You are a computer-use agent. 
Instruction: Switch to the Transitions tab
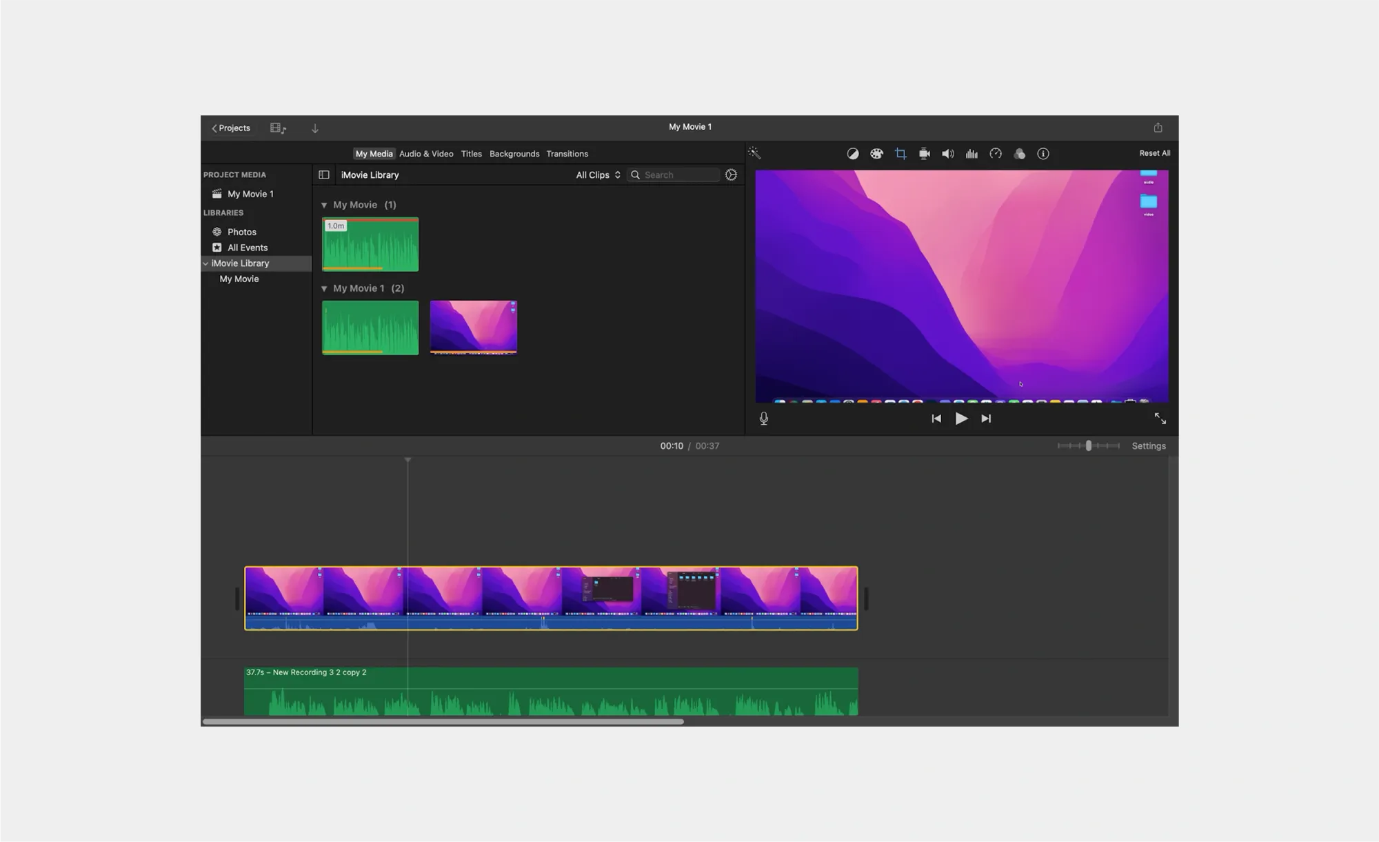(567, 154)
